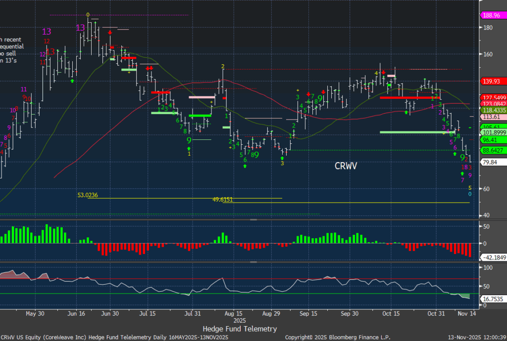Click the -42.1849 histogram value label
Screen dimensions: 507x341
(x=494, y=257)
